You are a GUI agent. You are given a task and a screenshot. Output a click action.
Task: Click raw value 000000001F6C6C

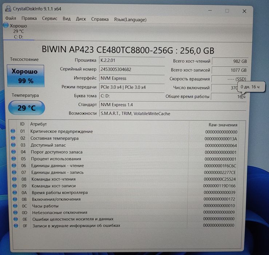click(x=220, y=166)
